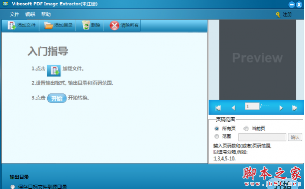Close the Vibosoft PDF Image Extractor window
305x189 pixels.
[299, 4]
